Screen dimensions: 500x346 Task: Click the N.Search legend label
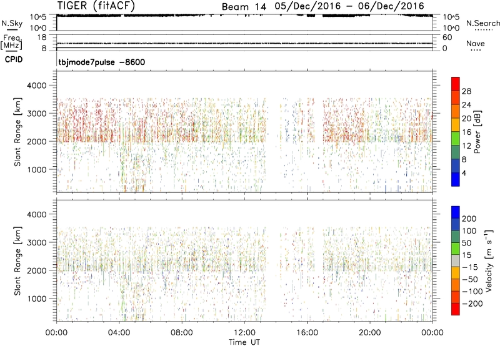pyautogui.click(x=482, y=23)
